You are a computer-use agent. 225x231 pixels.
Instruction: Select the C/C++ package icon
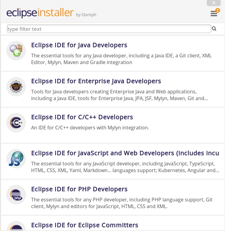click(16, 123)
